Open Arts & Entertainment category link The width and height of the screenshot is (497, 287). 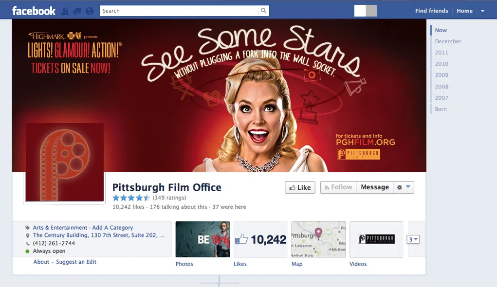(x=60, y=228)
